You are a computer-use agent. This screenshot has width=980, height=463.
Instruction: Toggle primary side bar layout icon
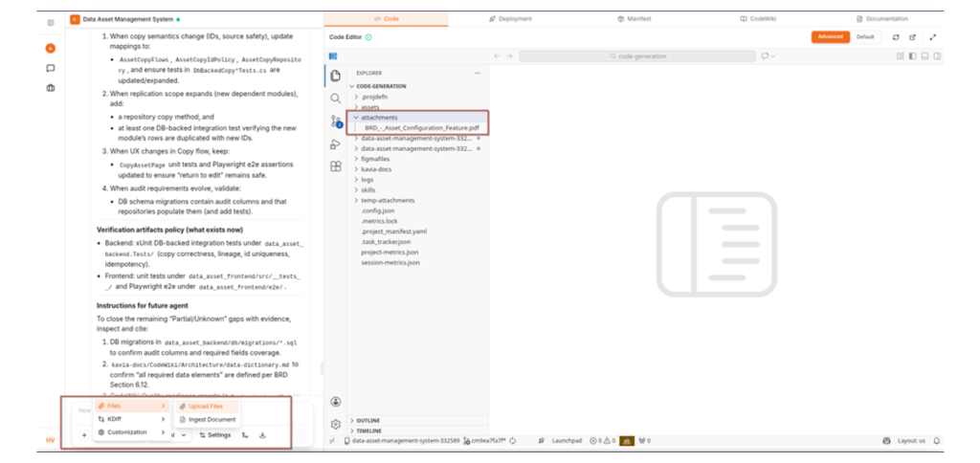(x=912, y=56)
